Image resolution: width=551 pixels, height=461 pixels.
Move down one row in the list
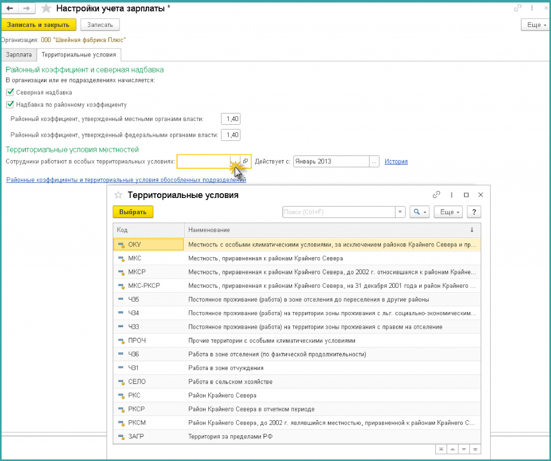(464, 449)
